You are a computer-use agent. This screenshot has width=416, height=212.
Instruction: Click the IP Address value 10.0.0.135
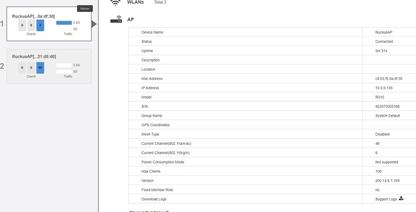[x=384, y=88]
